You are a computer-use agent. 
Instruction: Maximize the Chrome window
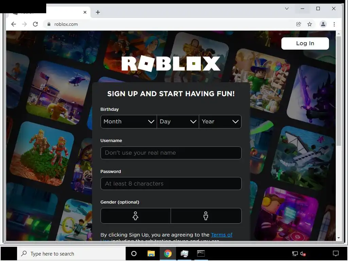coord(318,8)
